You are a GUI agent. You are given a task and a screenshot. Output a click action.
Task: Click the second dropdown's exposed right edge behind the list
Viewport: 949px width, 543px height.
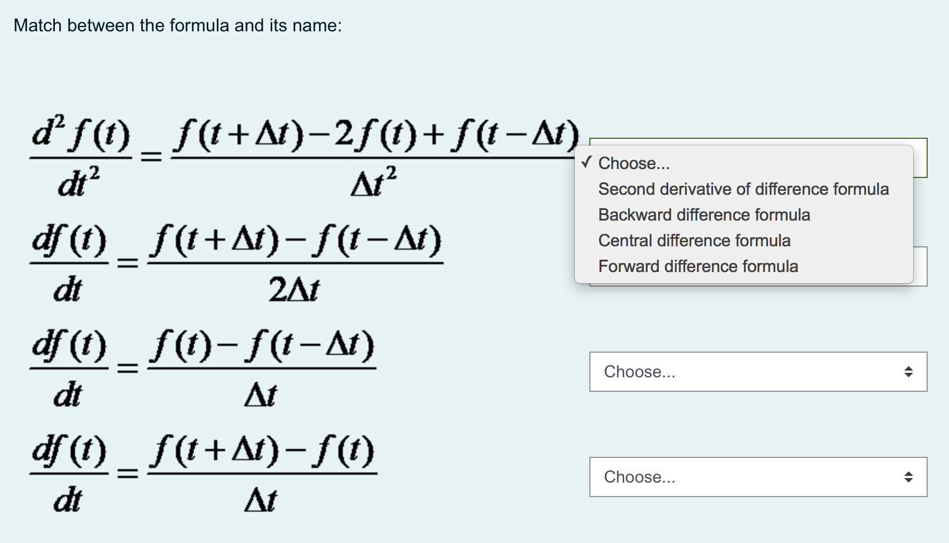coord(920,266)
